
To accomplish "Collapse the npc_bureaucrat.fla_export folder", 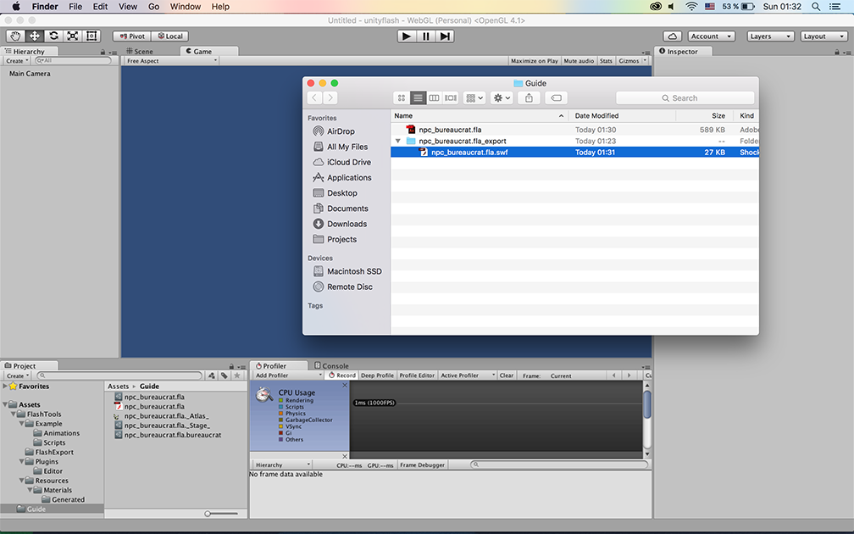I will click(x=398, y=142).
